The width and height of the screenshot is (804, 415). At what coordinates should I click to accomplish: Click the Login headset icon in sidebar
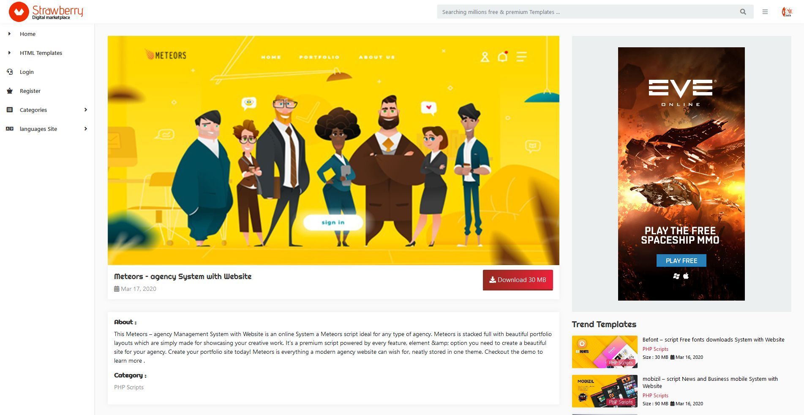coord(10,72)
